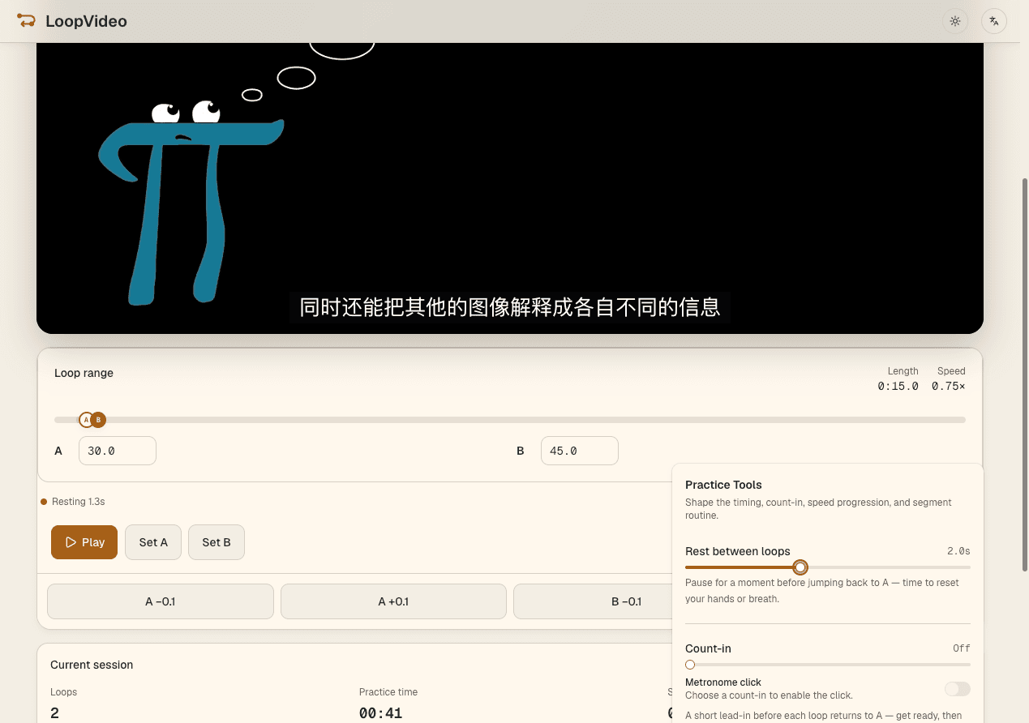Nudge loop start with A +0.1
The image size is (1029, 723).
(x=393, y=601)
